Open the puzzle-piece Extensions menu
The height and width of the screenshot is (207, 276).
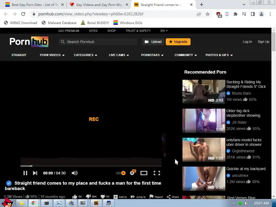(x=236, y=14)
